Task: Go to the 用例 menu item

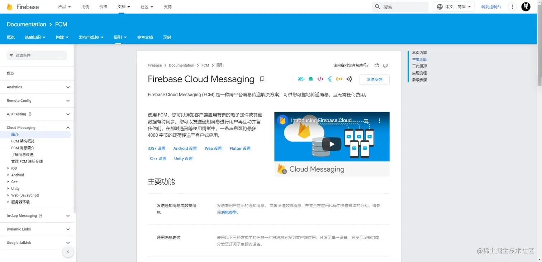Action: click(85, 7)
